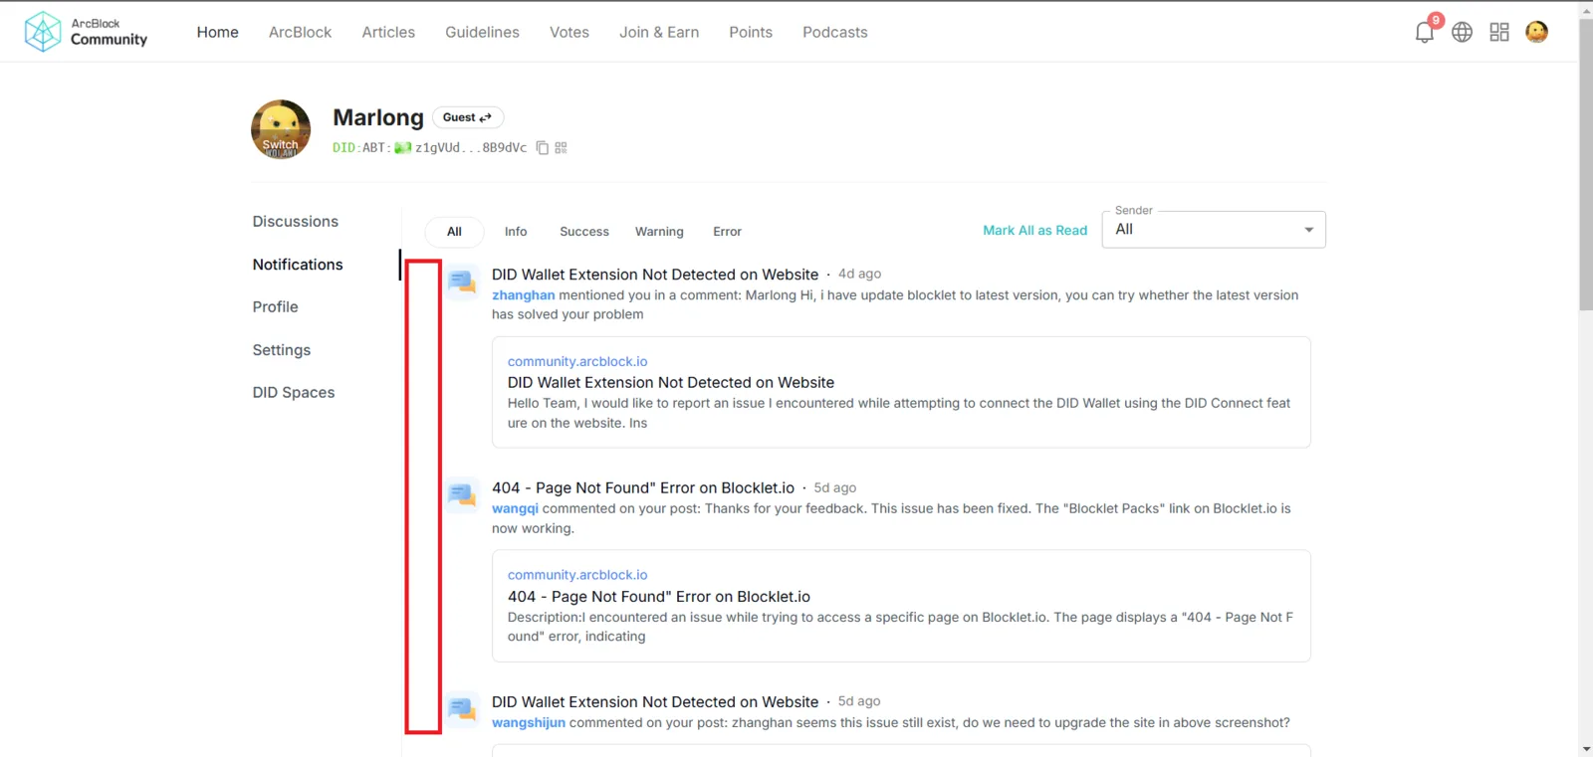Filter notifications by Success

584,232
